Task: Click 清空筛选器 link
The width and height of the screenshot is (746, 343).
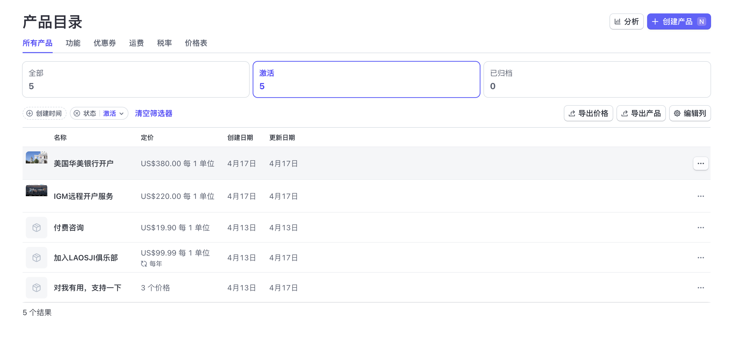Action: 153,113
